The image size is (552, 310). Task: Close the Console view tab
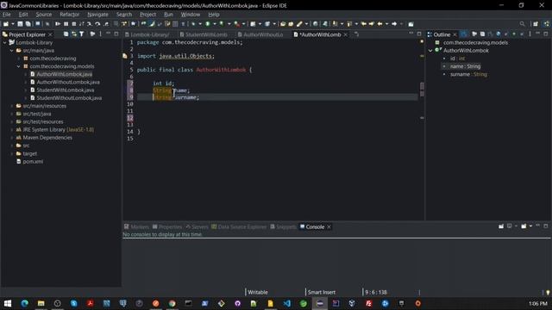[329, 226]
